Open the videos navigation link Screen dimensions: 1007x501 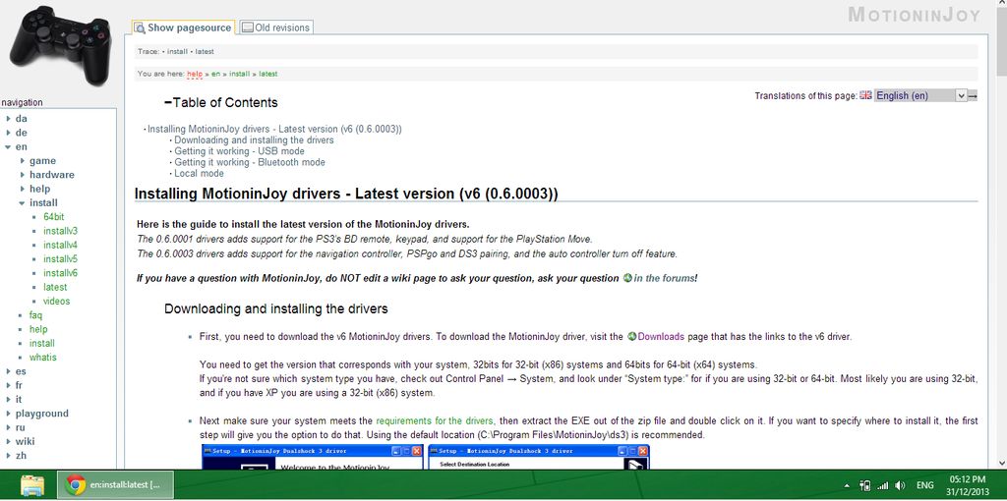[56, 302]
